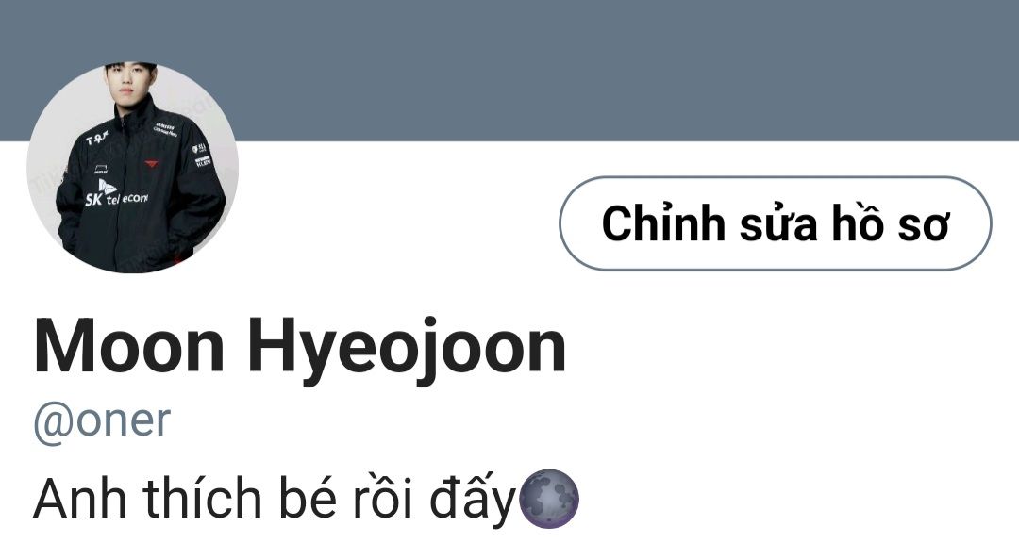This screenshot has width=1019, height=543.
Task: Open the circular profile avatar photo
Action: tap(133, 168)
